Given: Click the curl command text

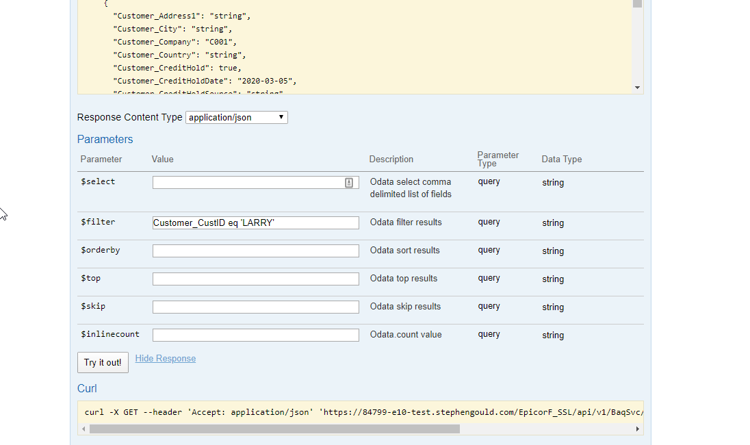Looking at the screenshot, I should point(364,412).
